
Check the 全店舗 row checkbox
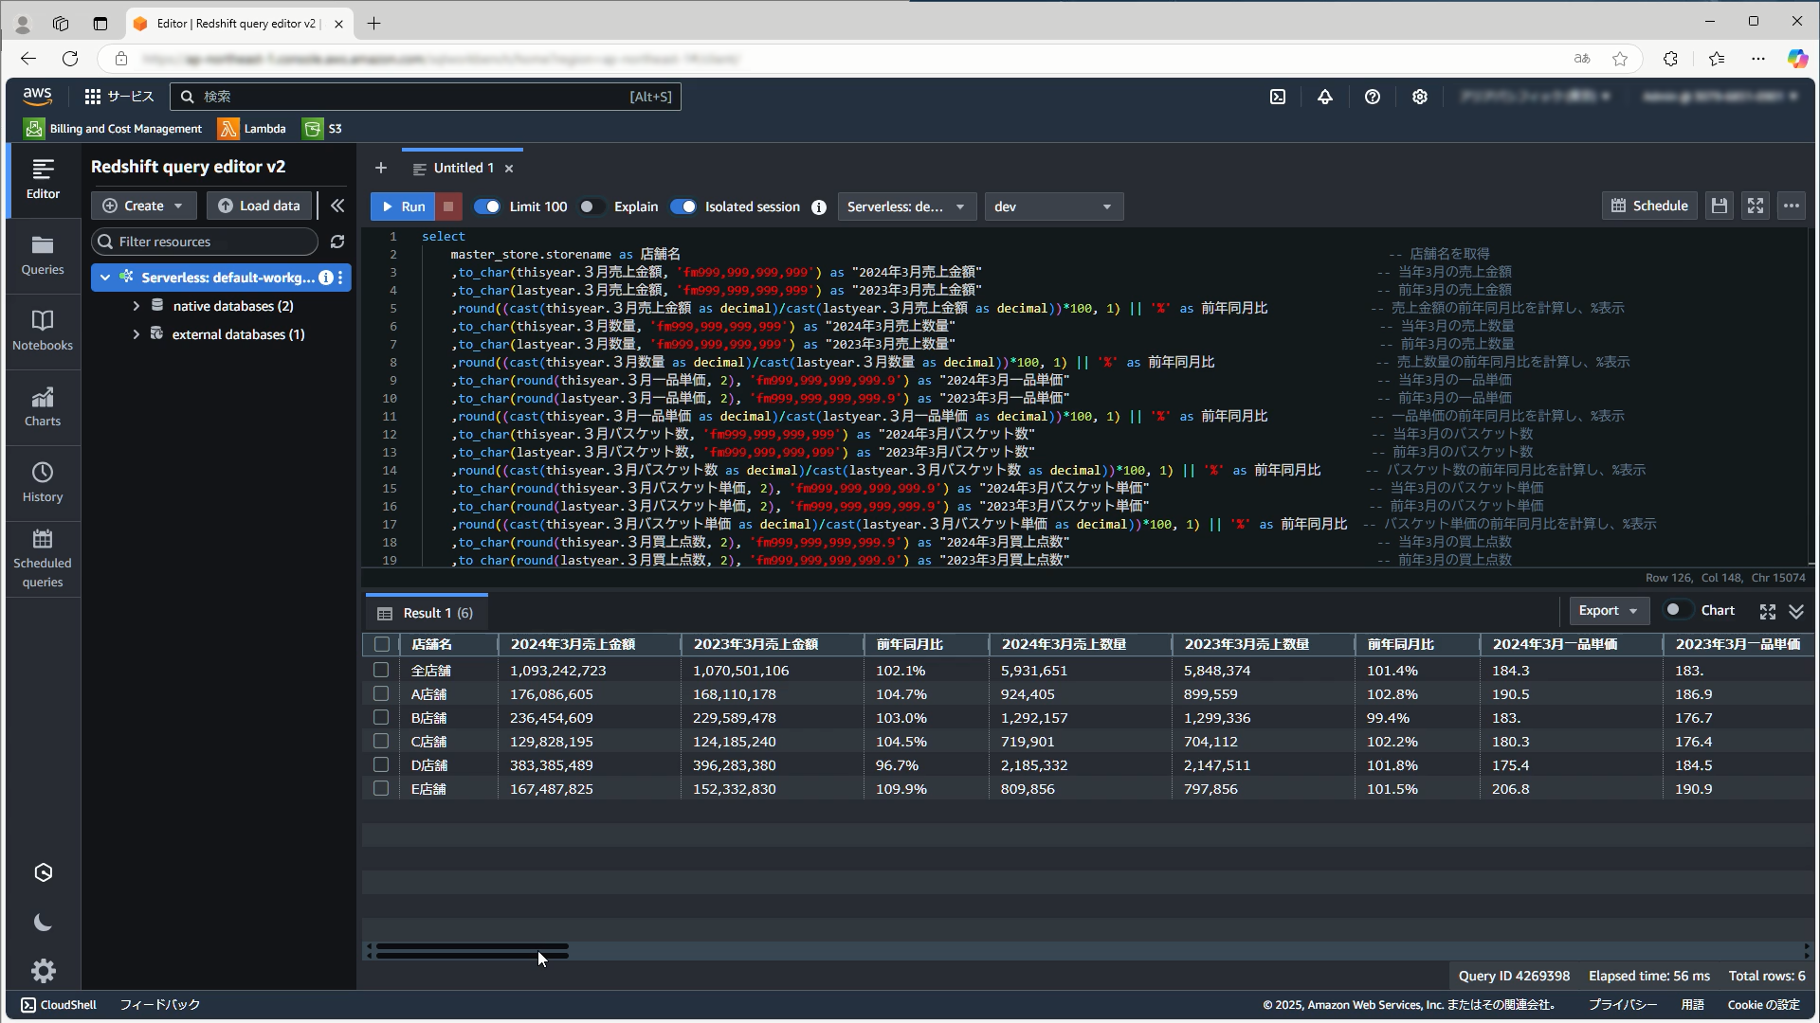381,670
